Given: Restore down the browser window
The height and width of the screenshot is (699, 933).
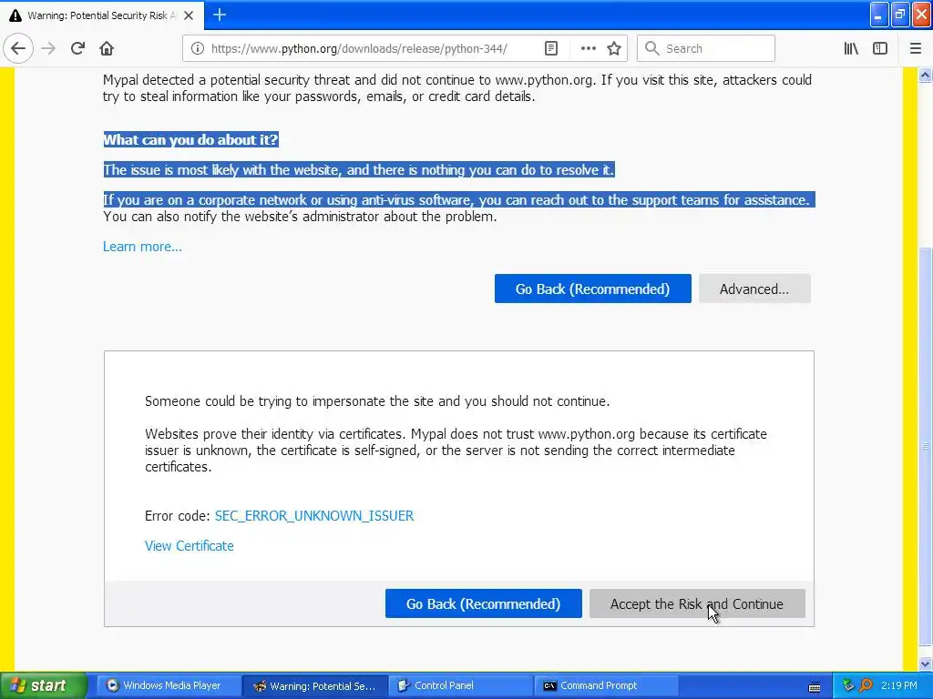Looking at the screenshot, I should pyautogui.click(x=900, y=15).
